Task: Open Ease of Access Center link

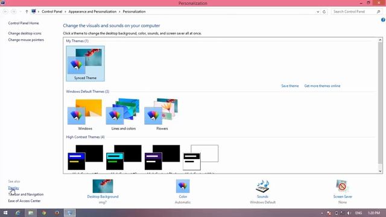Action: pyautogui.click(x=24, y=201)
